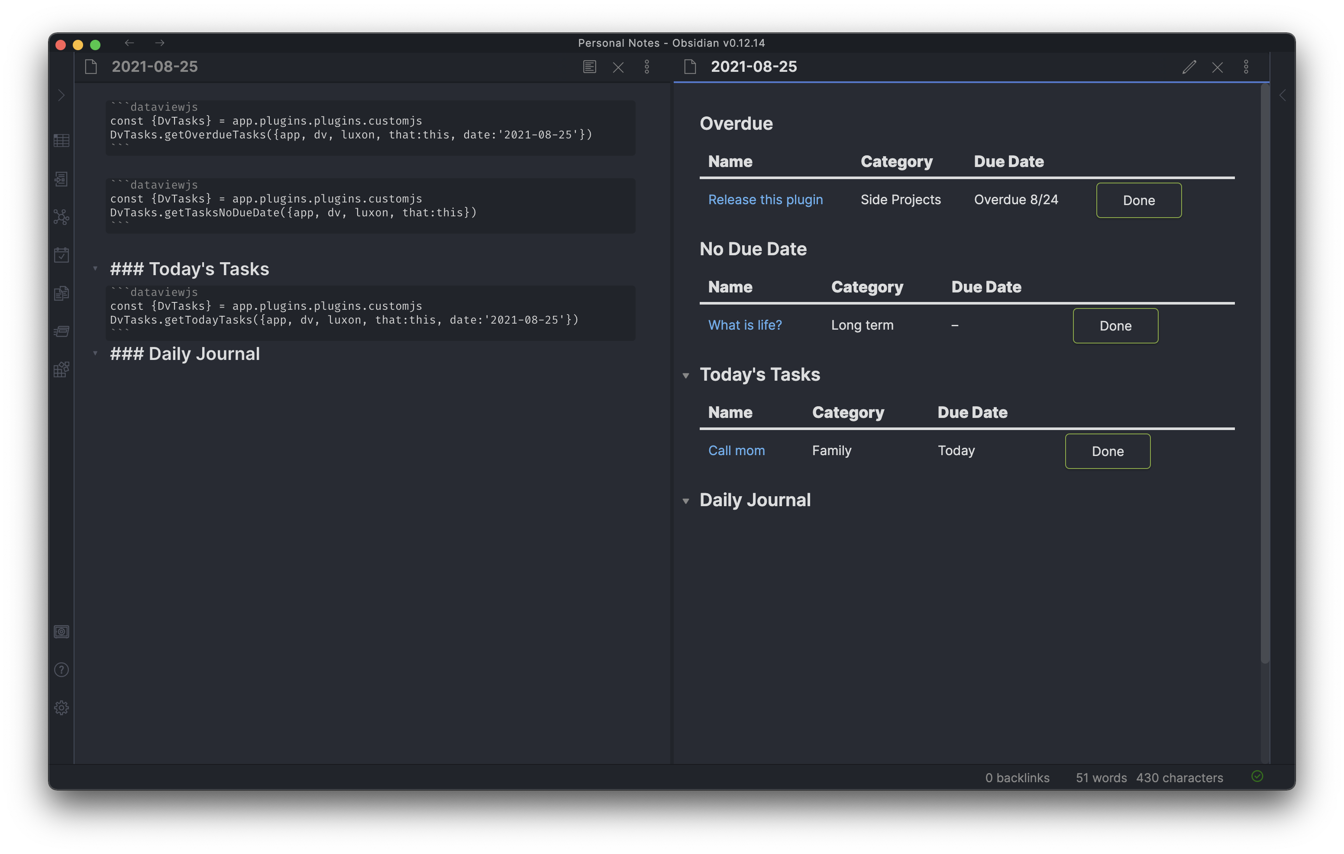Screen dimensions: 1344x854
Task: Click the 'Today's Tasks' preview heading text
Action: tap(759, 374)
